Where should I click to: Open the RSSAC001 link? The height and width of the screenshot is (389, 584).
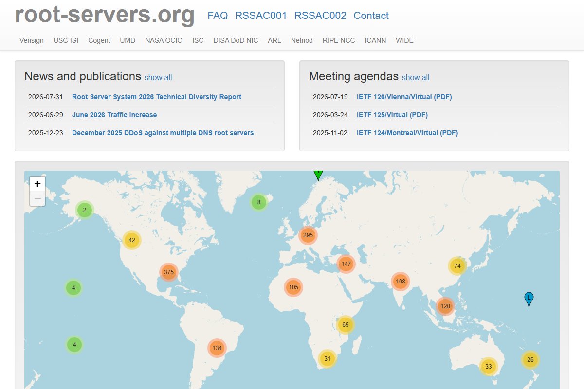click(x=261, y=16)
